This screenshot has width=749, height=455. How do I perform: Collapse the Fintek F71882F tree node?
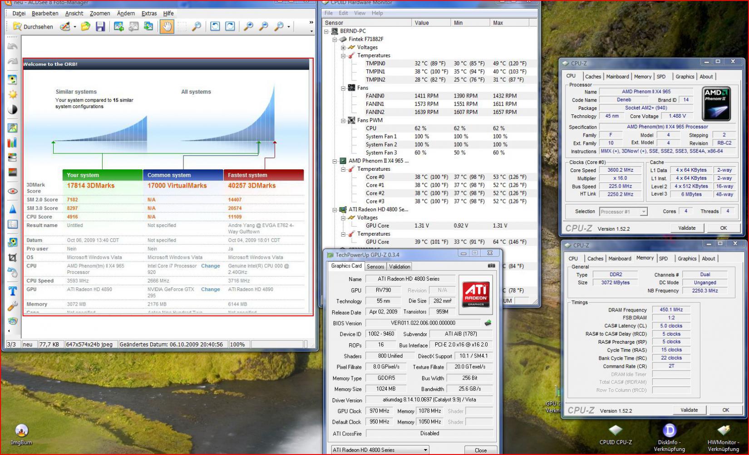click(335, 40)
